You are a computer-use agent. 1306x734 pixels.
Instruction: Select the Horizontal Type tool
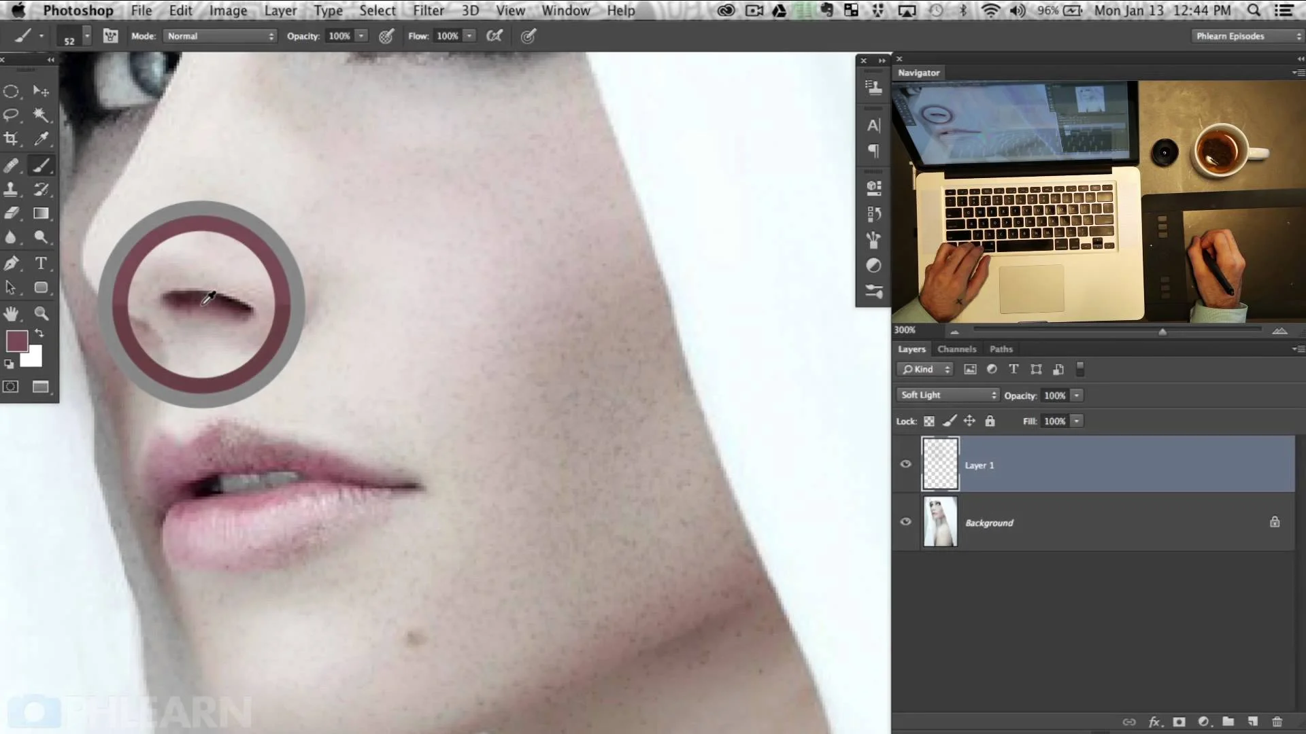click(x=41, y=264)
